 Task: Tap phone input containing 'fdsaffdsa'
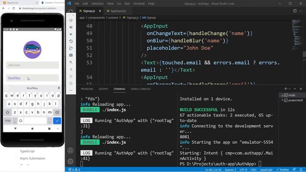(33, 78)
